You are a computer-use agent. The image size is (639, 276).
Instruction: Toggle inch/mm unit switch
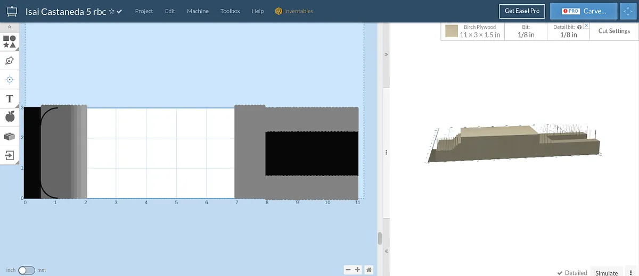[26, 270]
